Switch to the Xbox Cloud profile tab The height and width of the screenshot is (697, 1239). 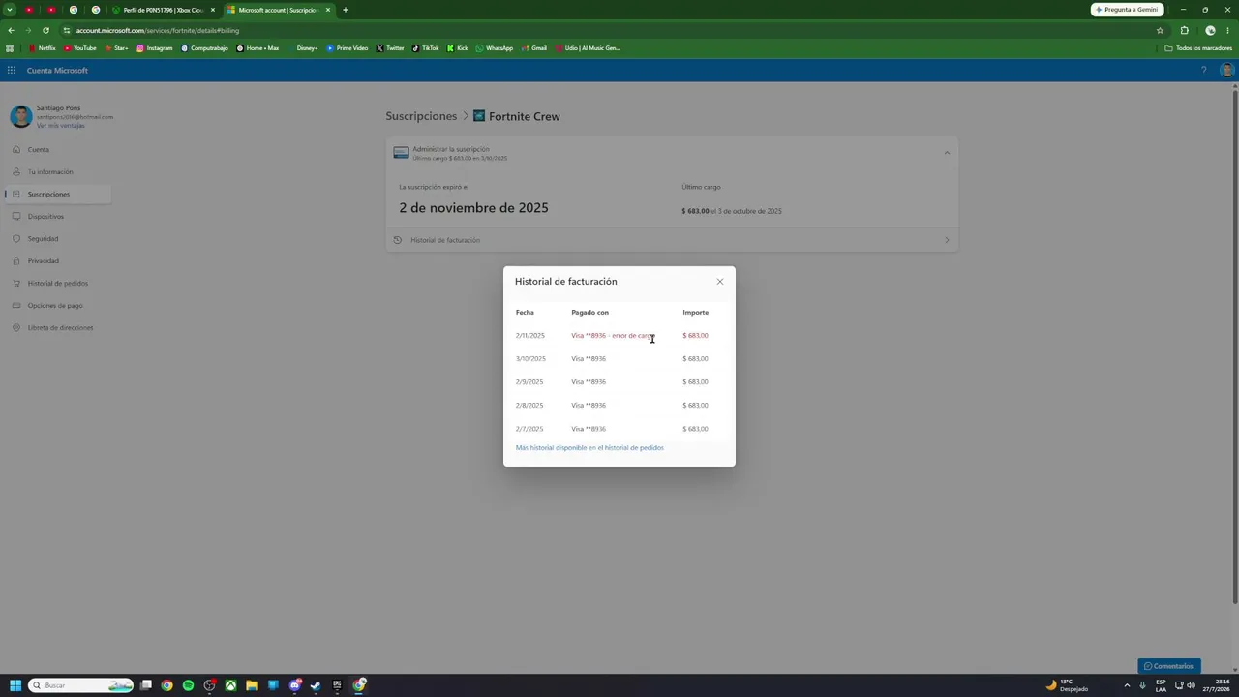click(x=164, y=10)
